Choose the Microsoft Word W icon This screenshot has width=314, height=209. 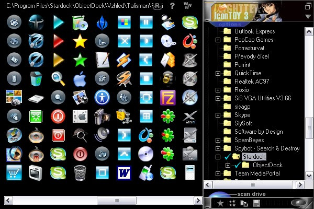[124, 172]
